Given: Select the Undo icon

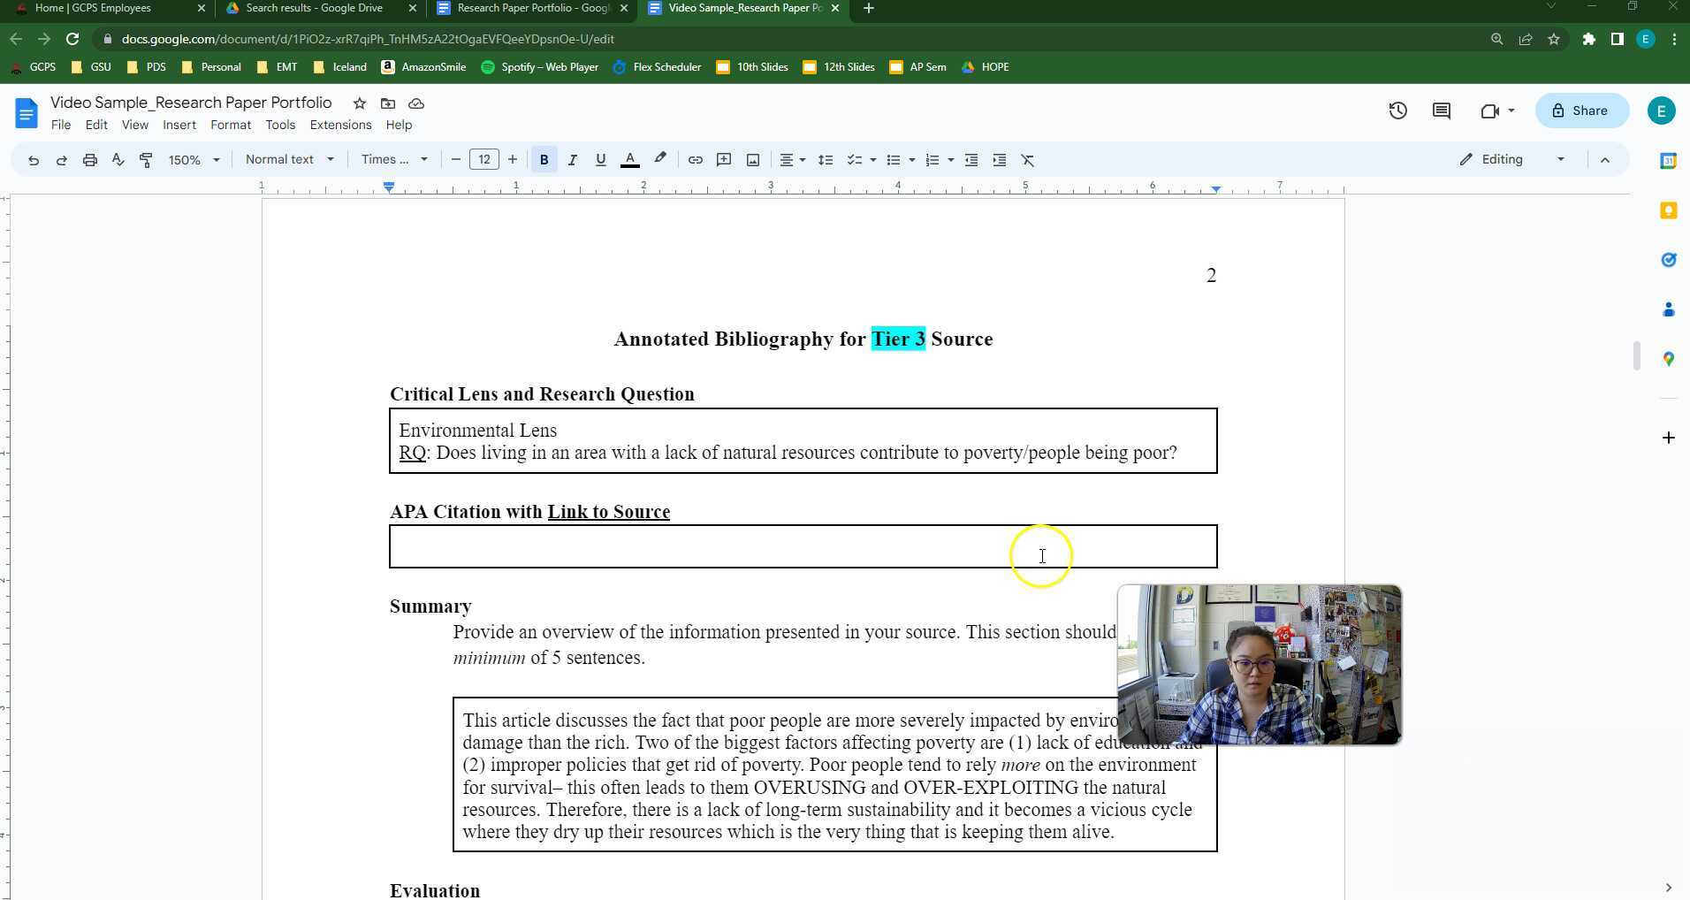Looking at the screenshot, I should click(34, 160).
